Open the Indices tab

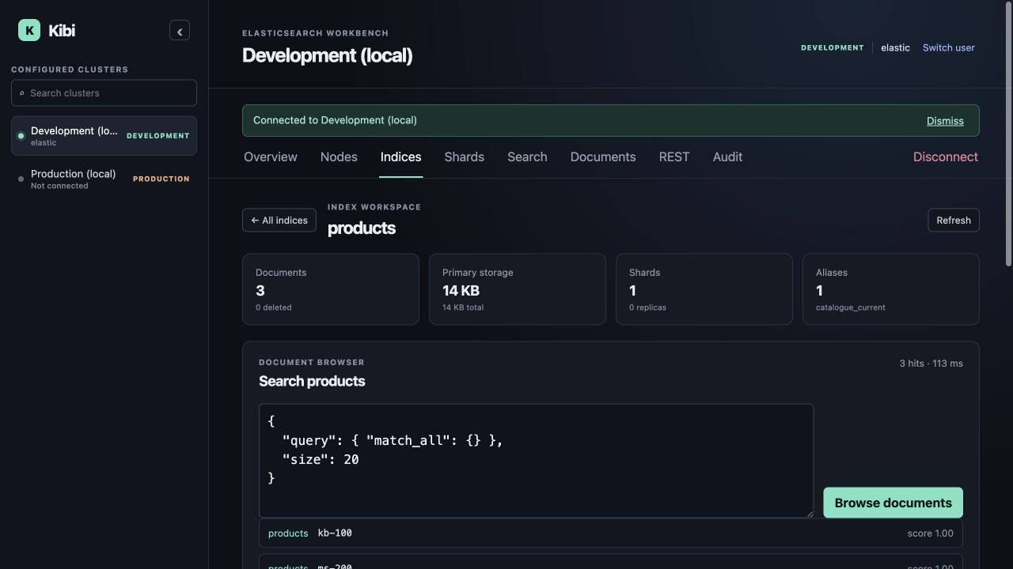click(400, 156)
